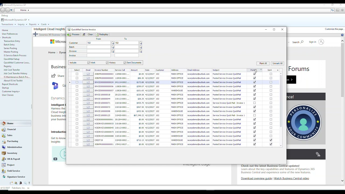Image resolution: width=345 pixels, height=194 pixels.
Task: Check Select box for SRVCE100000125 row
Action: pyautogui.click(x=77, y=115)
